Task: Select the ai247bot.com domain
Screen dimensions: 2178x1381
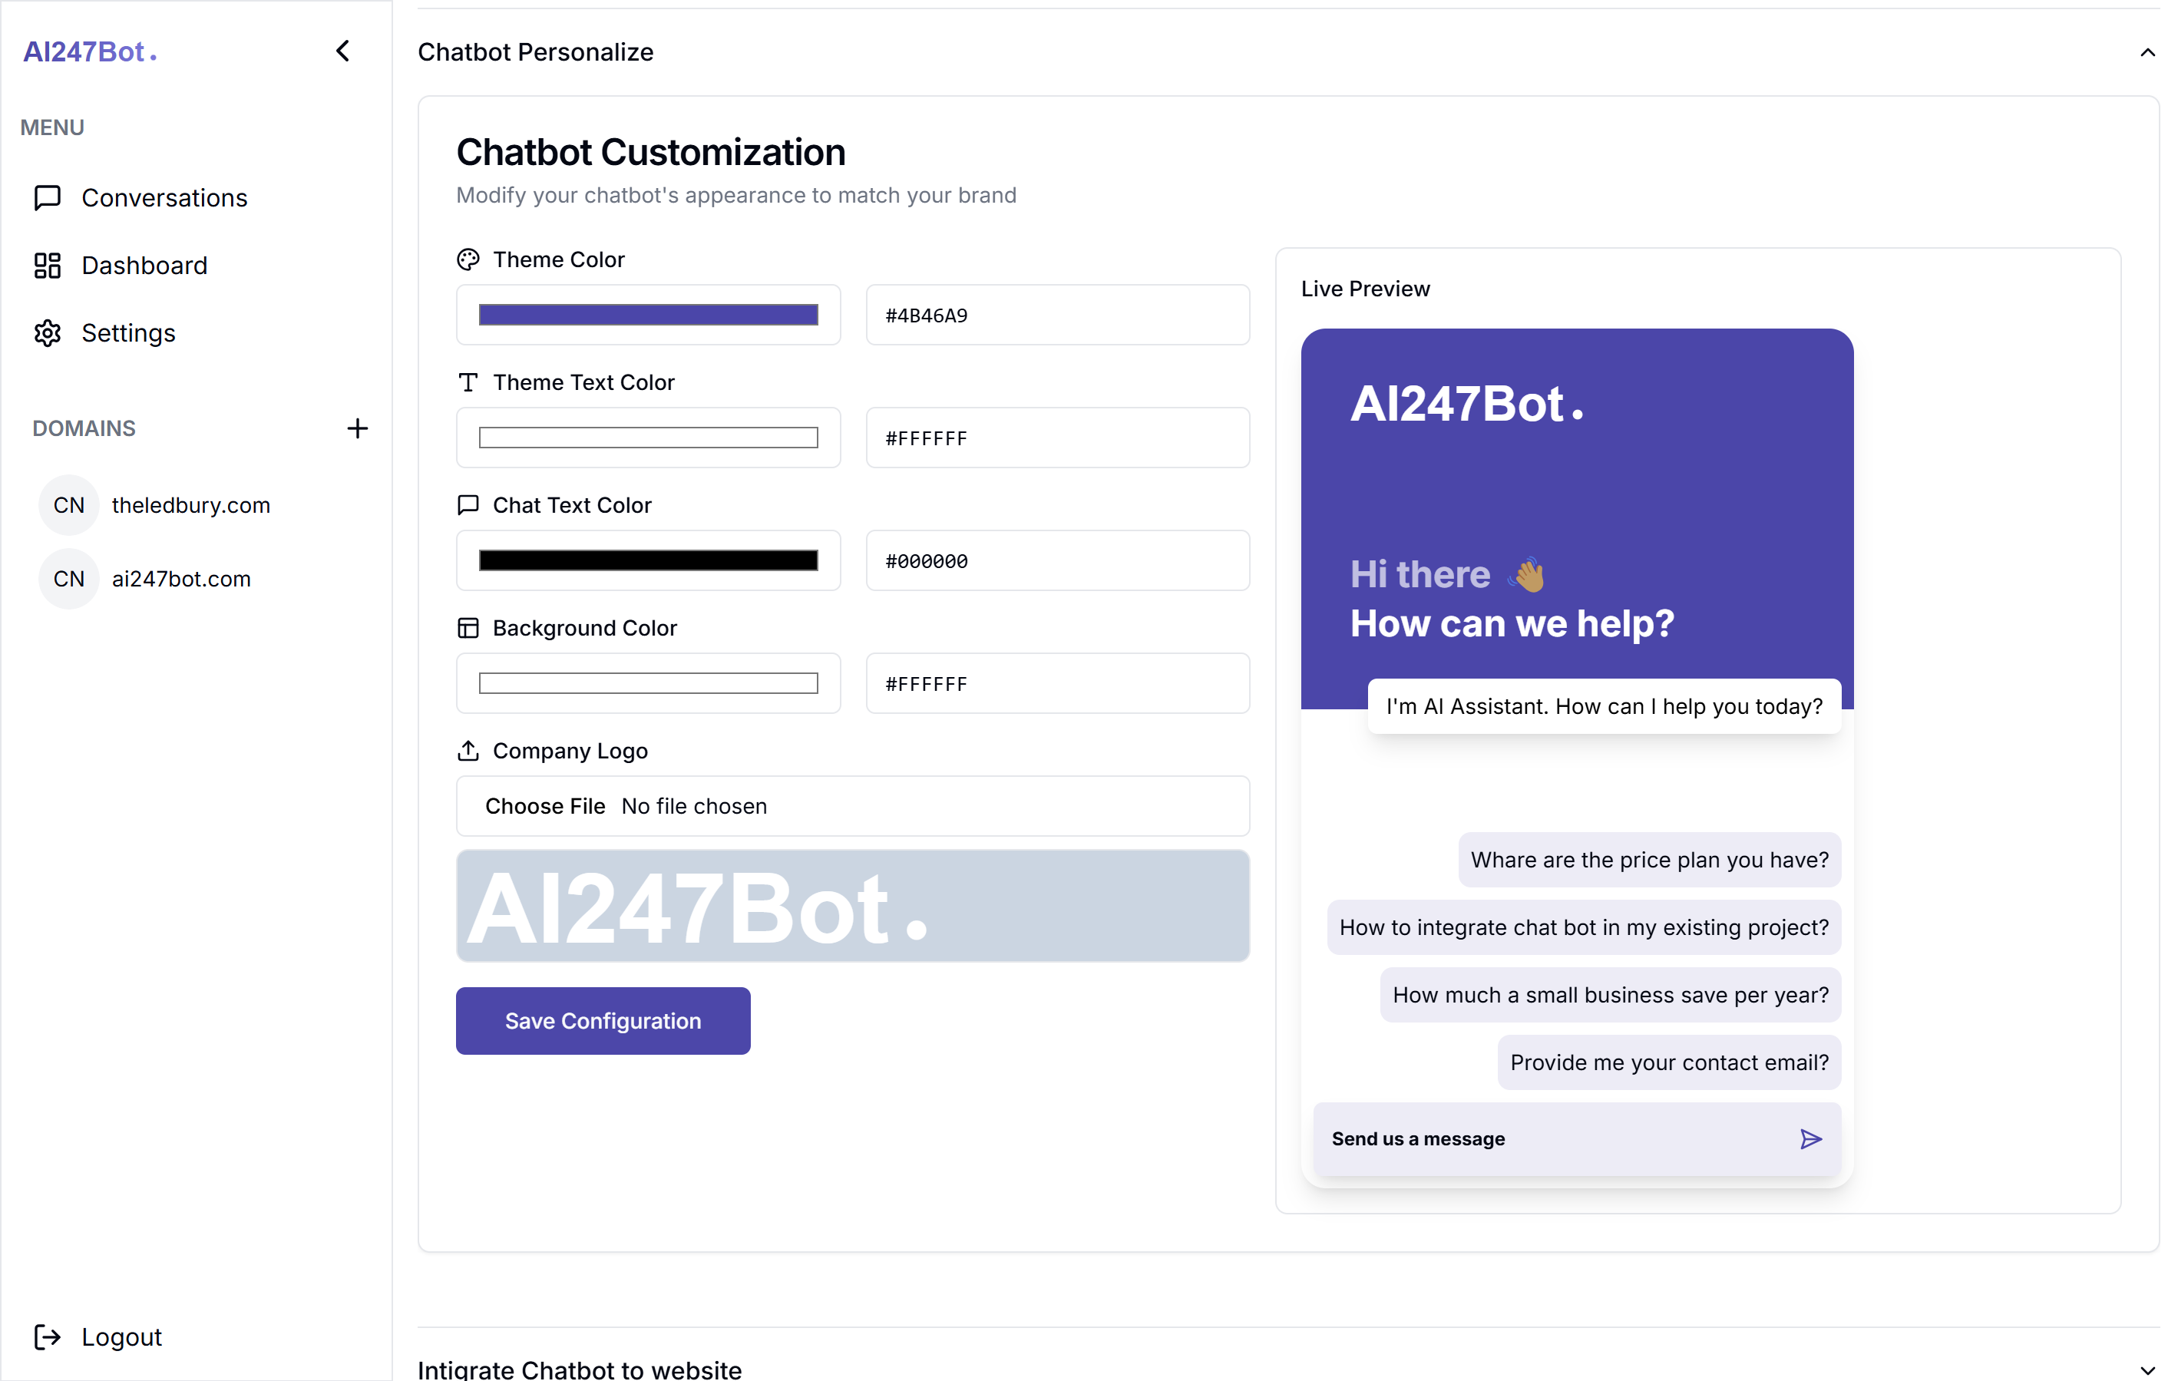Action: point(181,580)
